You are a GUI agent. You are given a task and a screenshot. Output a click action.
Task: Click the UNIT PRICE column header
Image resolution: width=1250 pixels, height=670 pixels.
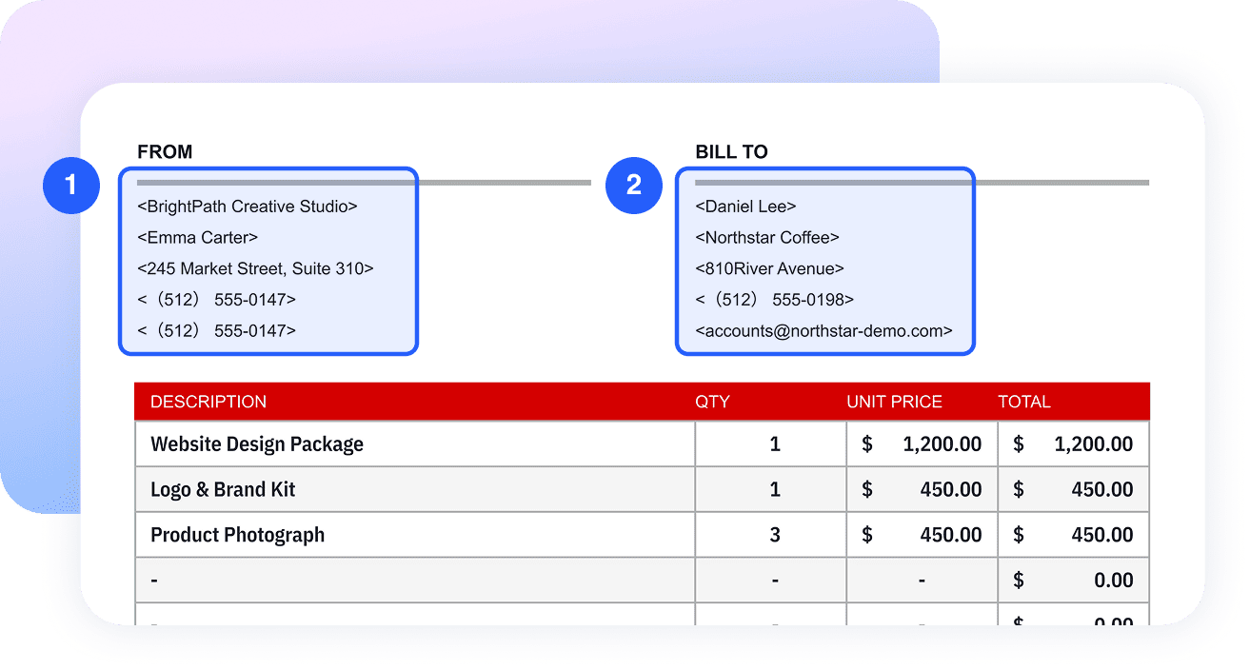click(894, 402)
